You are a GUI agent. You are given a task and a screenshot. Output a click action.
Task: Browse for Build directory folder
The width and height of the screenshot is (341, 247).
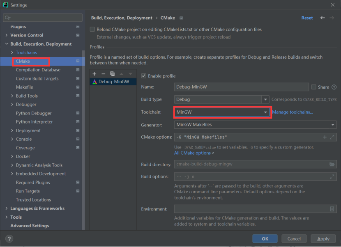tap(332, 164)
